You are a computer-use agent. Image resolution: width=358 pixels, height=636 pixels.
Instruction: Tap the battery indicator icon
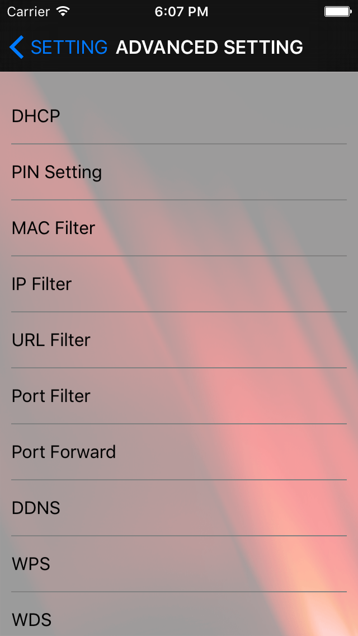click(x=337, y=11)
